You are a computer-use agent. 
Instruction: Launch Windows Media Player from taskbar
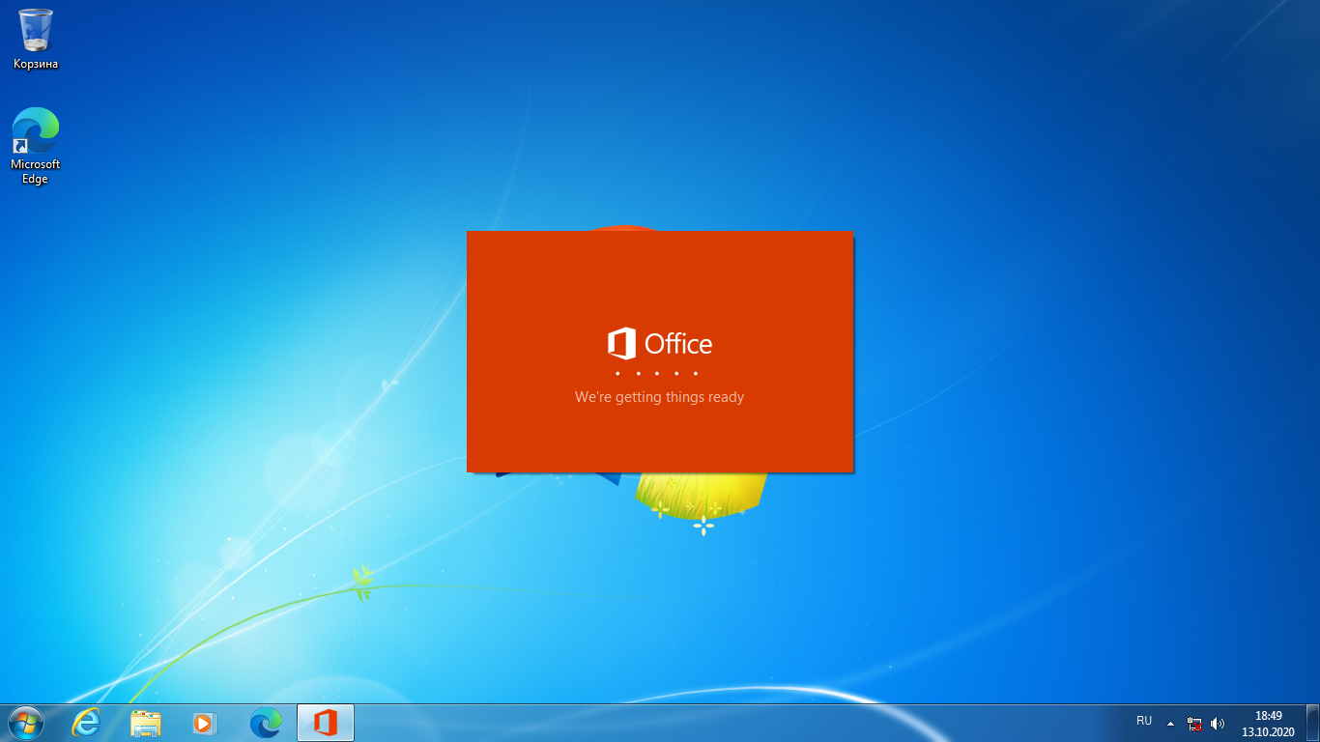pyautogui.click(x=206, y=723)
